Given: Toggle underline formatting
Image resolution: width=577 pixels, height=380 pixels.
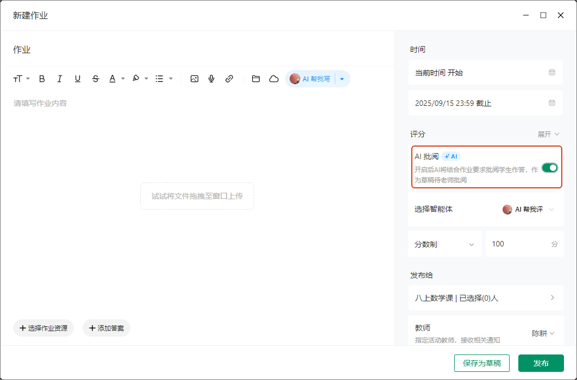Looking at the screenshot, I should point(77,79).
